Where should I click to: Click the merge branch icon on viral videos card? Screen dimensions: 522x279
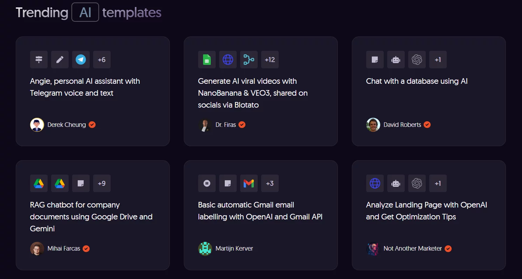pos(249,60)
